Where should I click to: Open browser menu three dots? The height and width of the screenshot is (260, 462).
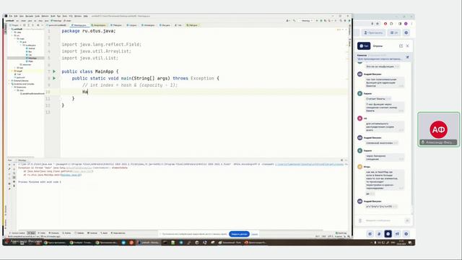[x=411, y=24]
